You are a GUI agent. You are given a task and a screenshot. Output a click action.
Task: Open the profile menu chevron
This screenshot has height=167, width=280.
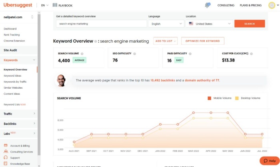click(278, 5)
